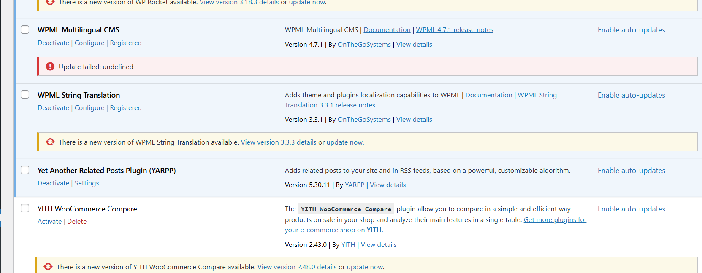Open WPML Multilingual CMS Documentation link

(x=387, y=30)
